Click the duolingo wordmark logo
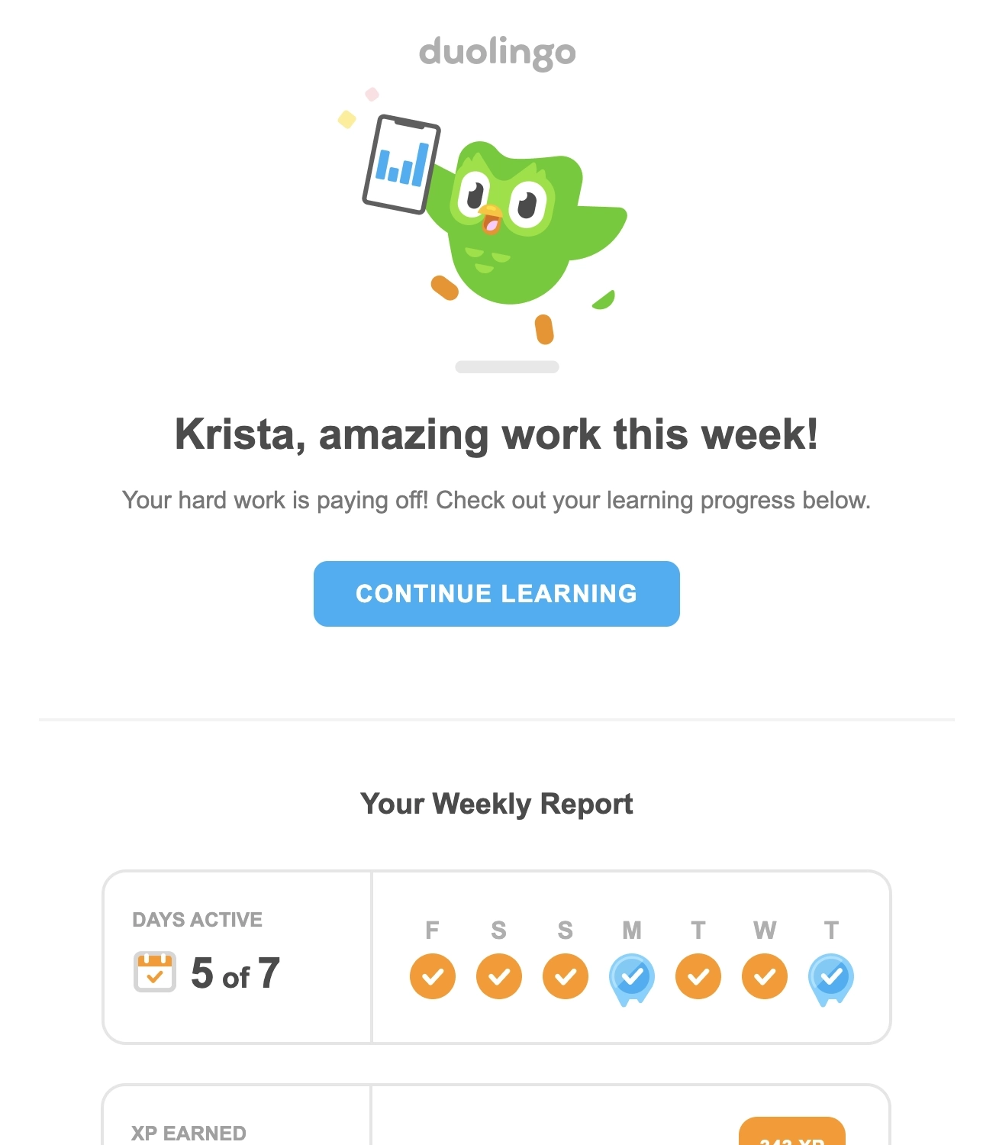 click(x=497, y=52)
